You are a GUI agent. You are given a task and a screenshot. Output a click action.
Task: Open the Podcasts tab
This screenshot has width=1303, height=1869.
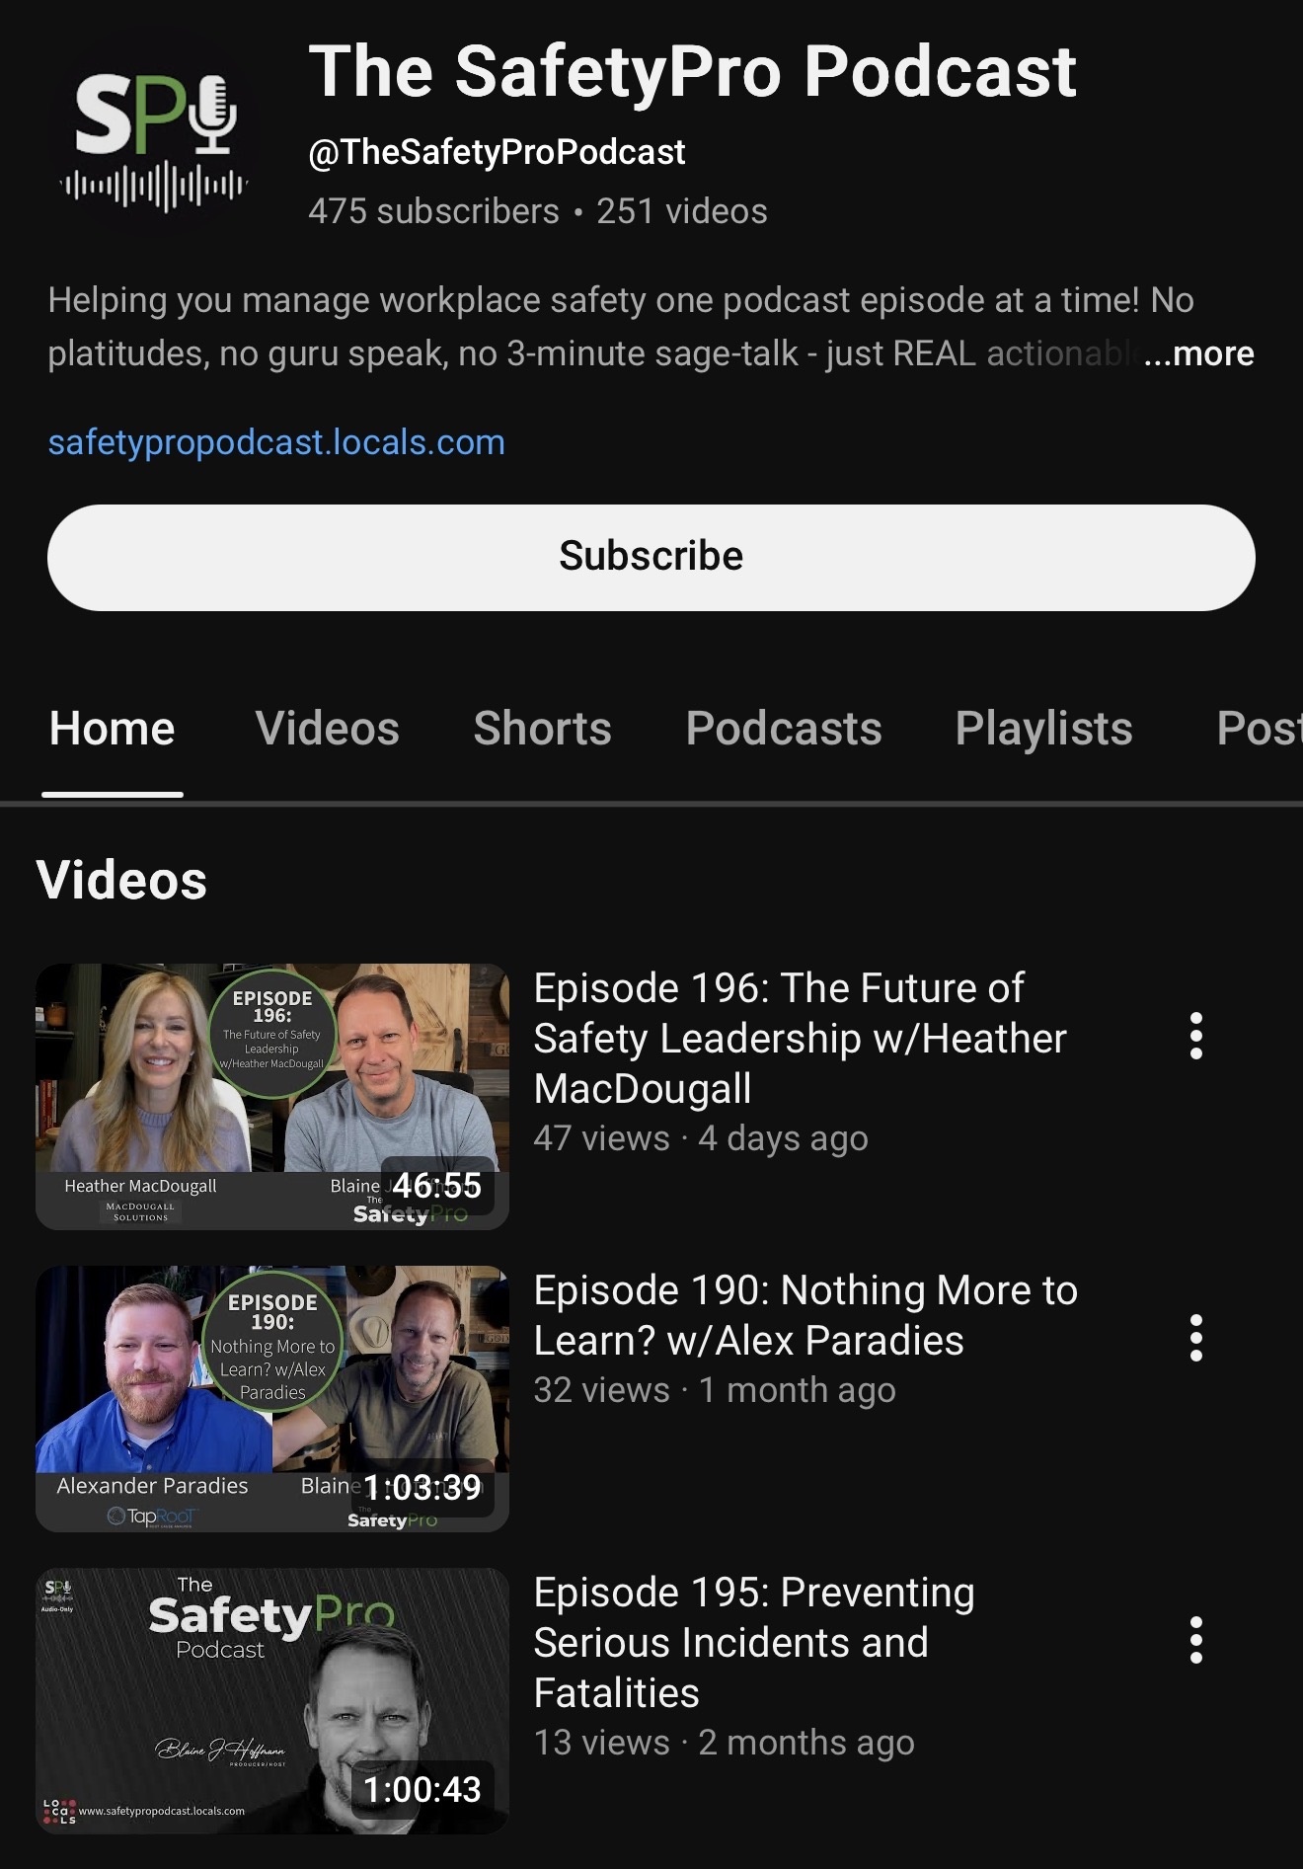pyautogui.click(x=783, y=729)
